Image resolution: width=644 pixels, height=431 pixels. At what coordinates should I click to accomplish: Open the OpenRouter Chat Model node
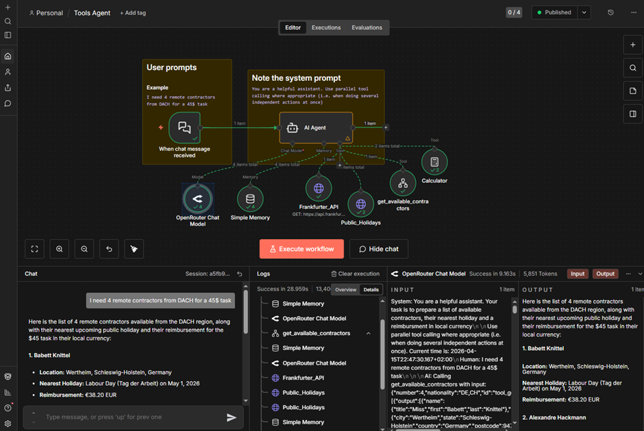click(198, 199)
